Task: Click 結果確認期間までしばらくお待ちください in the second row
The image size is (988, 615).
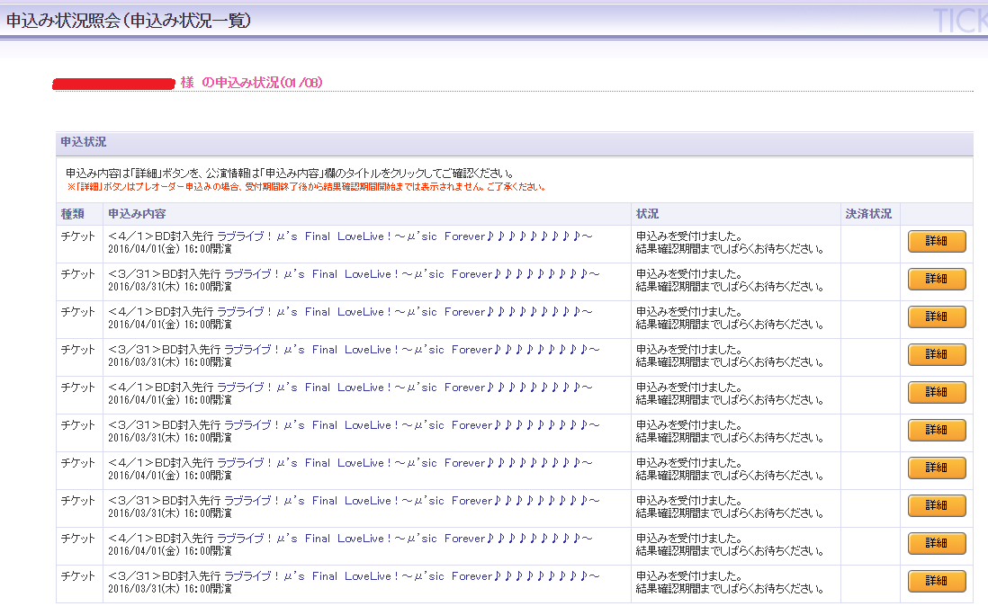Action: click(x=730, y=287)
